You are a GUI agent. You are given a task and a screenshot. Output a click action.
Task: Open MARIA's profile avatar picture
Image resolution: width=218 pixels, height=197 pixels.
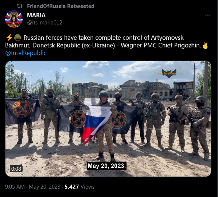[x=14, y=19]
